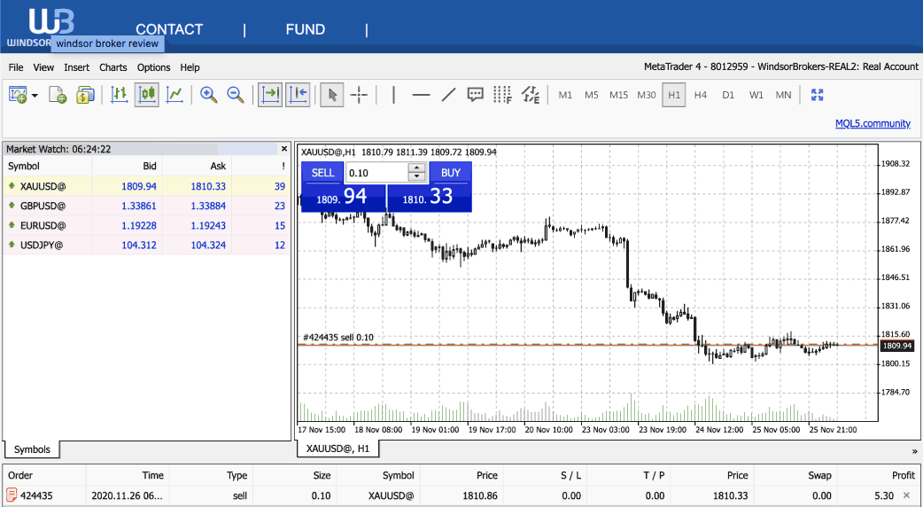Zoom in on the chart
The image size is (923, 507).
point(208,94)
